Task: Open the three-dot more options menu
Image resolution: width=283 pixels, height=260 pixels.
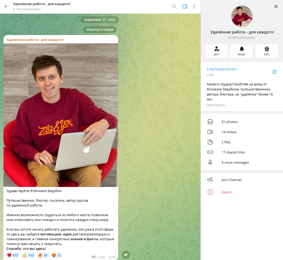Action: (194, 6)
